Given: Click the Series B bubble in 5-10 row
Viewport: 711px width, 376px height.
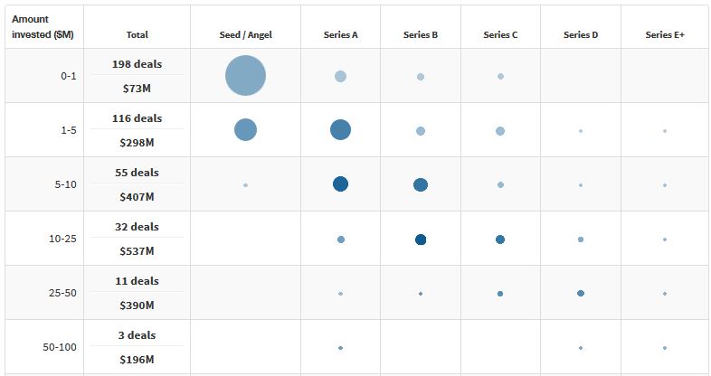Looking at the screenshot, I should coord(421,184).
